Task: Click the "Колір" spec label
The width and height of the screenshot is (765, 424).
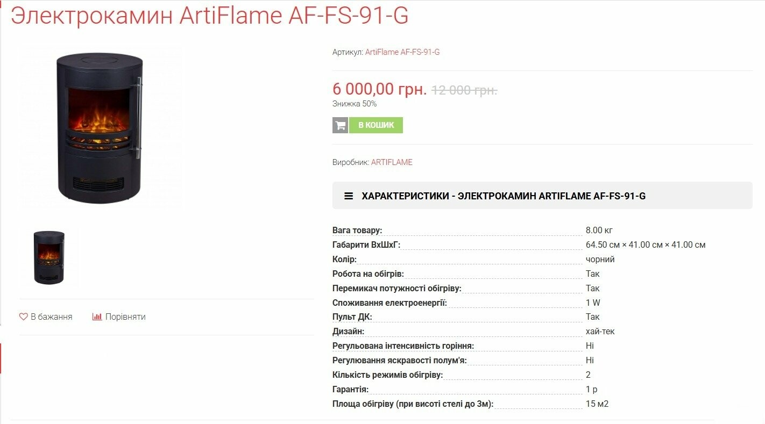Action: [344, 260]
